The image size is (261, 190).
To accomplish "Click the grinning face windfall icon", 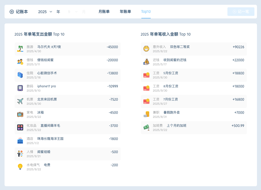I will point(146,49).
